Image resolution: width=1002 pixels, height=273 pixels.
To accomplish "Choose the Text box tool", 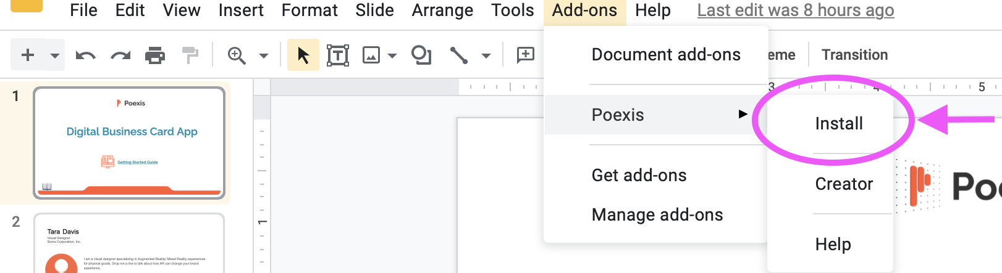I will tap(338, 55).
